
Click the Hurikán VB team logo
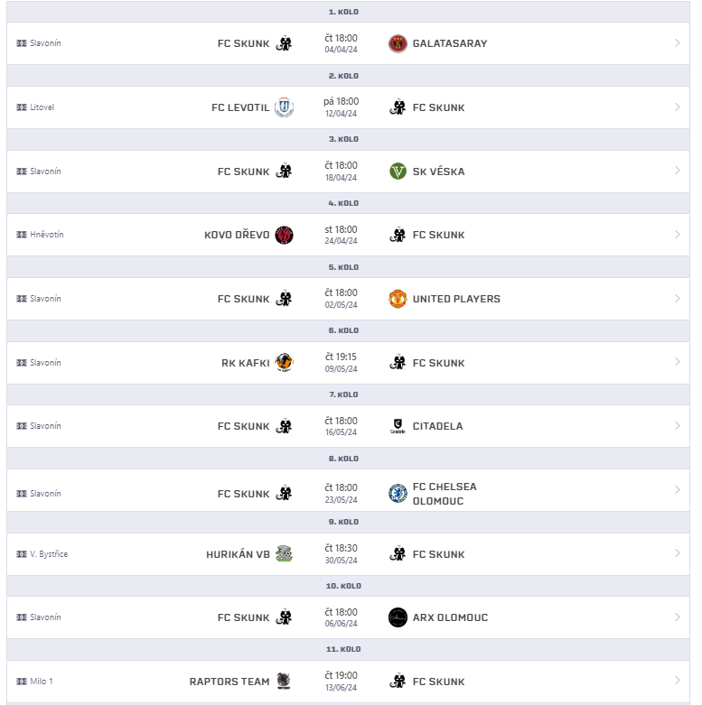pos(284,554)
